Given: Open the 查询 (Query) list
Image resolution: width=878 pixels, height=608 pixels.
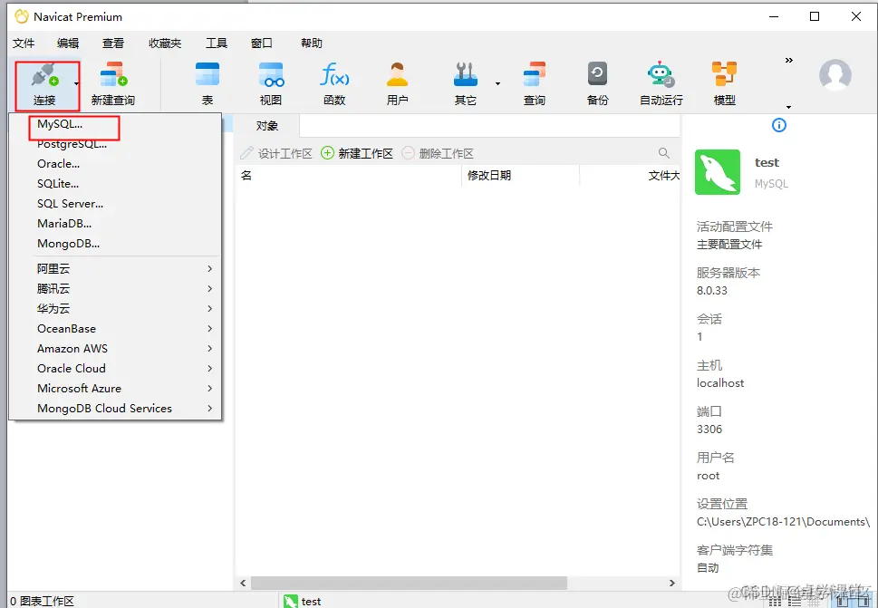Looking at the screenshot, I should click(x=535, y=83).
